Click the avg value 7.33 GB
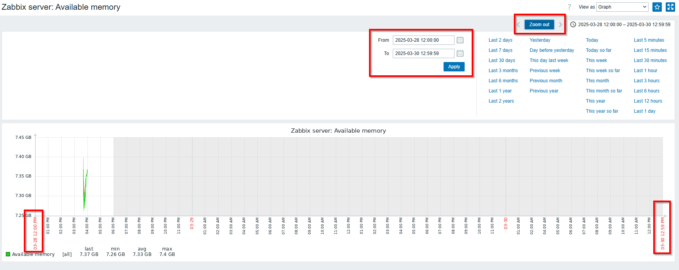This screenshot has width=679, height=270. [142, 254]
